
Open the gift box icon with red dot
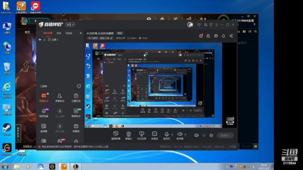pos(201,36)
